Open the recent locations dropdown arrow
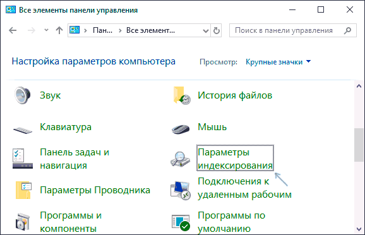Viewport: 365px width, 235px height. tap(46, 30)
